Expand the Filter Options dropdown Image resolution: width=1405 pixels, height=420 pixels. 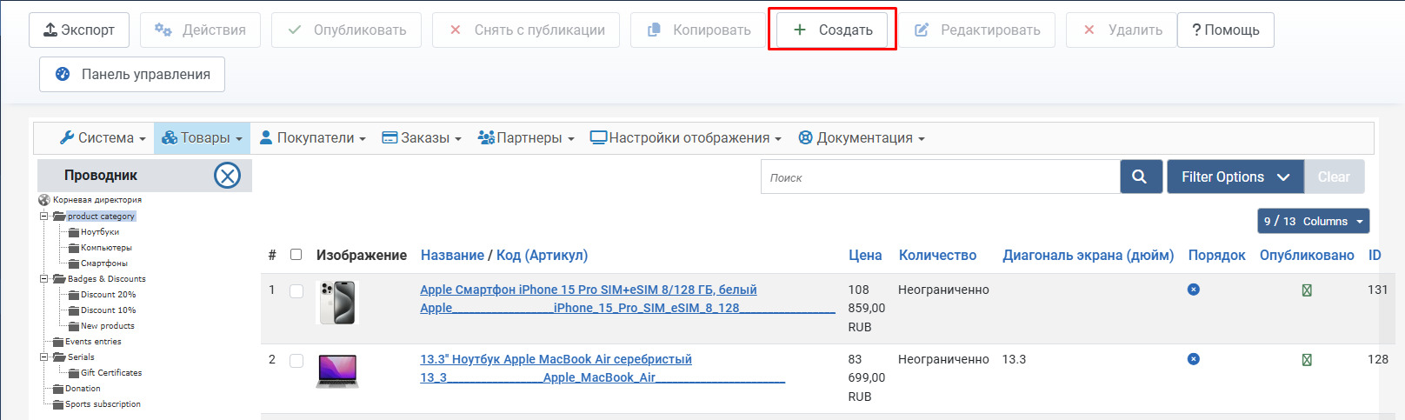coord(1235,177)
